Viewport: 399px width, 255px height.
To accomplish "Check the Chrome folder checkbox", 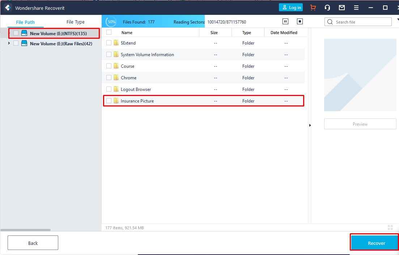I will [x=109, y=78].
